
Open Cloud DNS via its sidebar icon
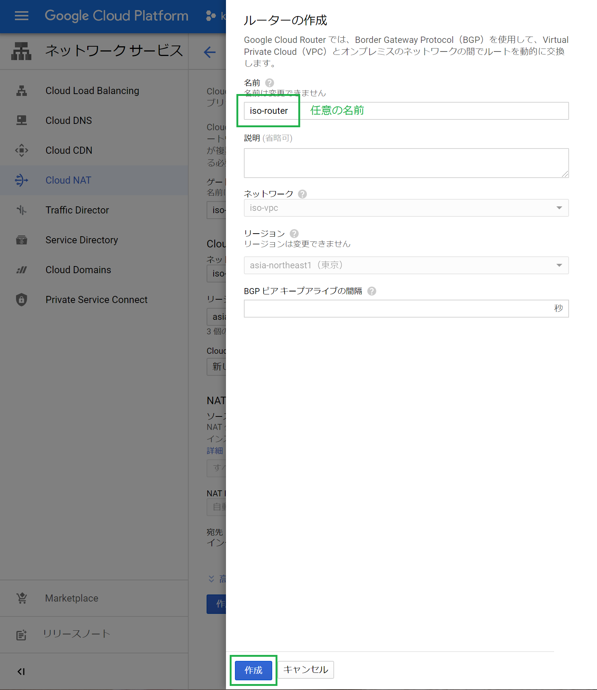point(21,120)
